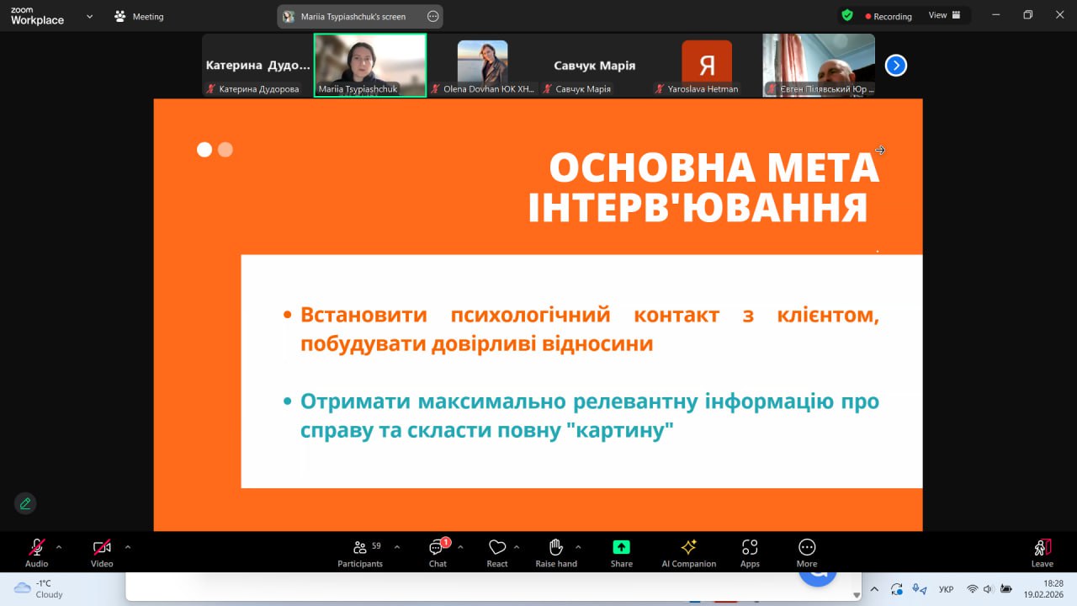This screenshot has height=606, width=1077.
Task: Show next participants with blue arrow
Action: [x=896, y=66]
